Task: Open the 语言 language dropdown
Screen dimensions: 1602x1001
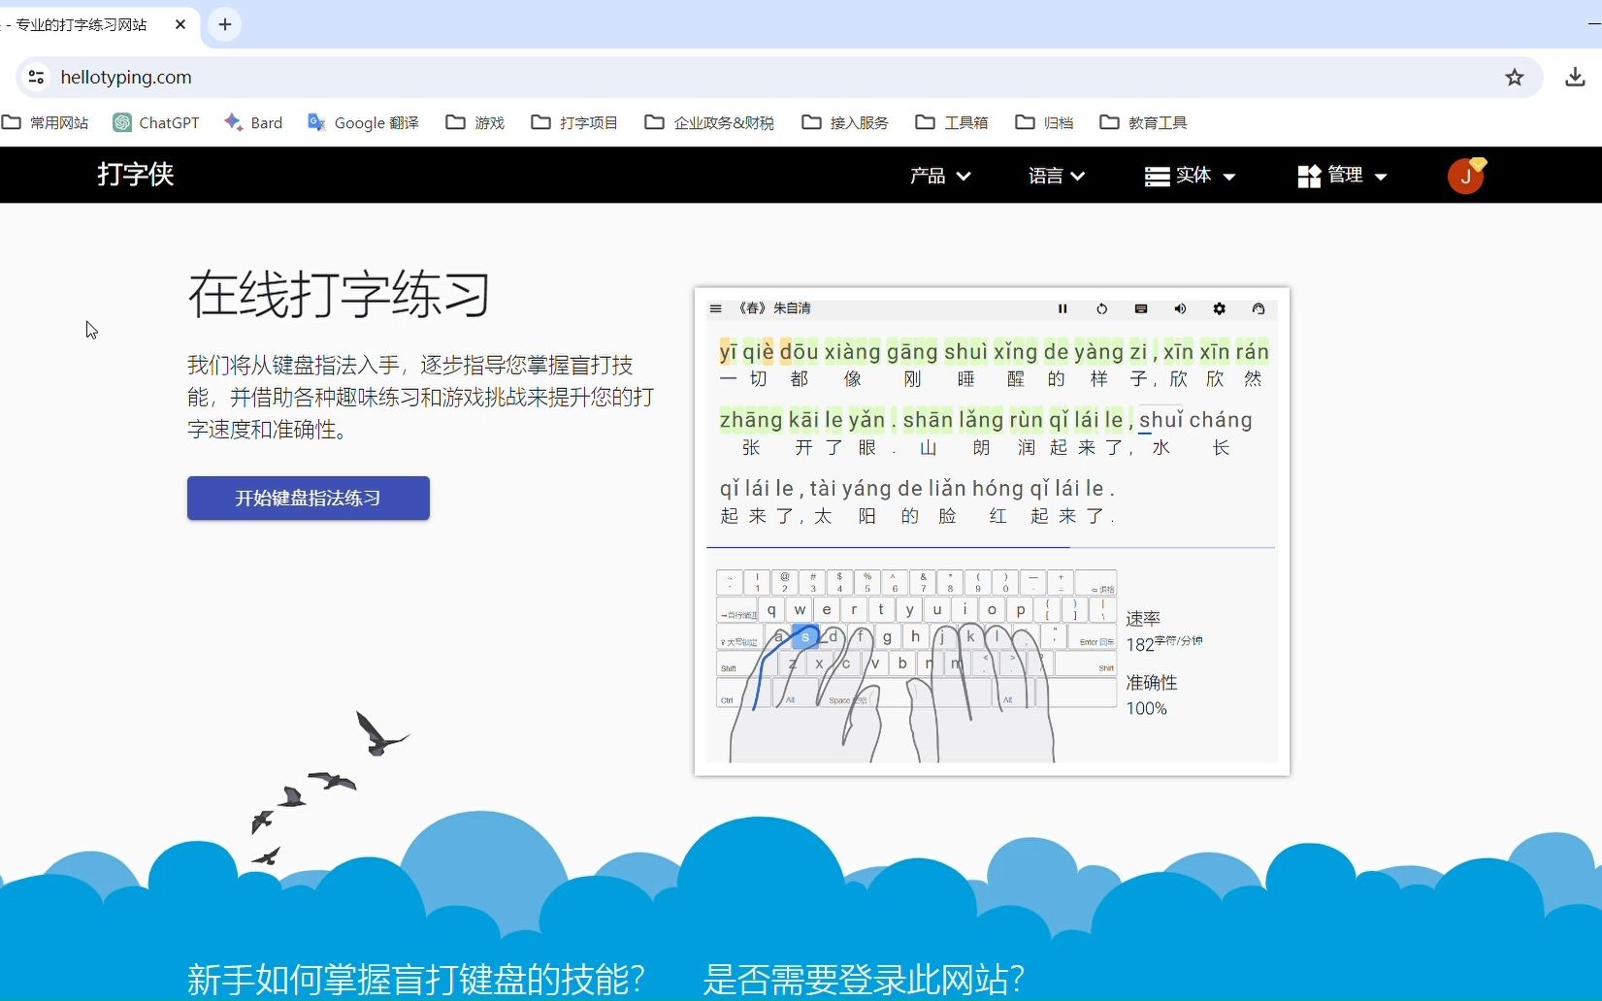Action: tap(1055, 176)
